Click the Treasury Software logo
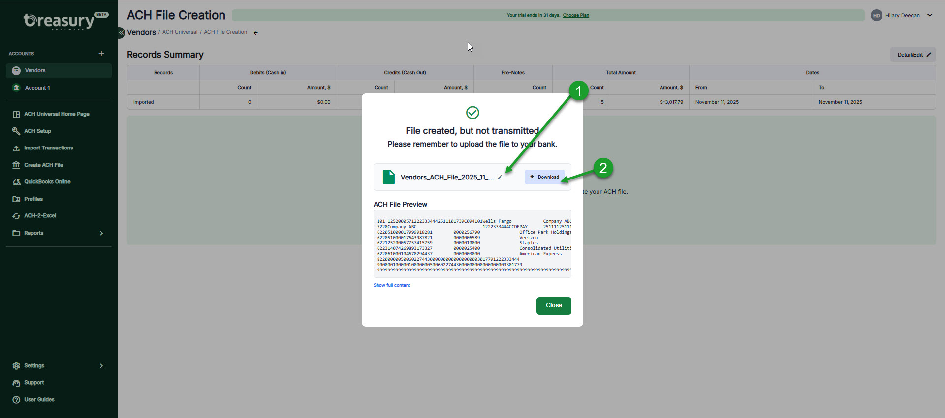Viewport: 945px width, 418px height. (x=65, y=21)
